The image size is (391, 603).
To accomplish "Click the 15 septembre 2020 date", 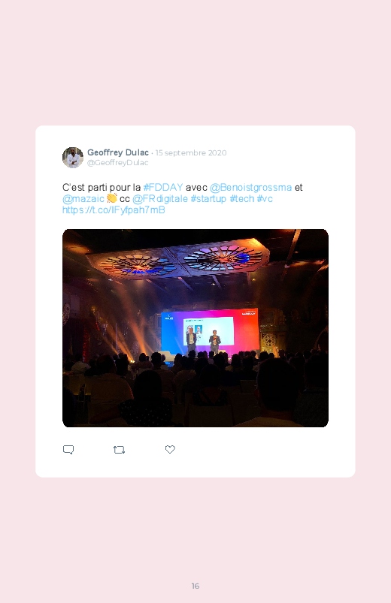I will coord(191,152).
